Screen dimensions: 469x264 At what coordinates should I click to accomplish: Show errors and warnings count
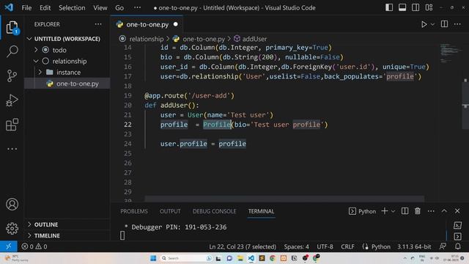[x=34, y=246]
